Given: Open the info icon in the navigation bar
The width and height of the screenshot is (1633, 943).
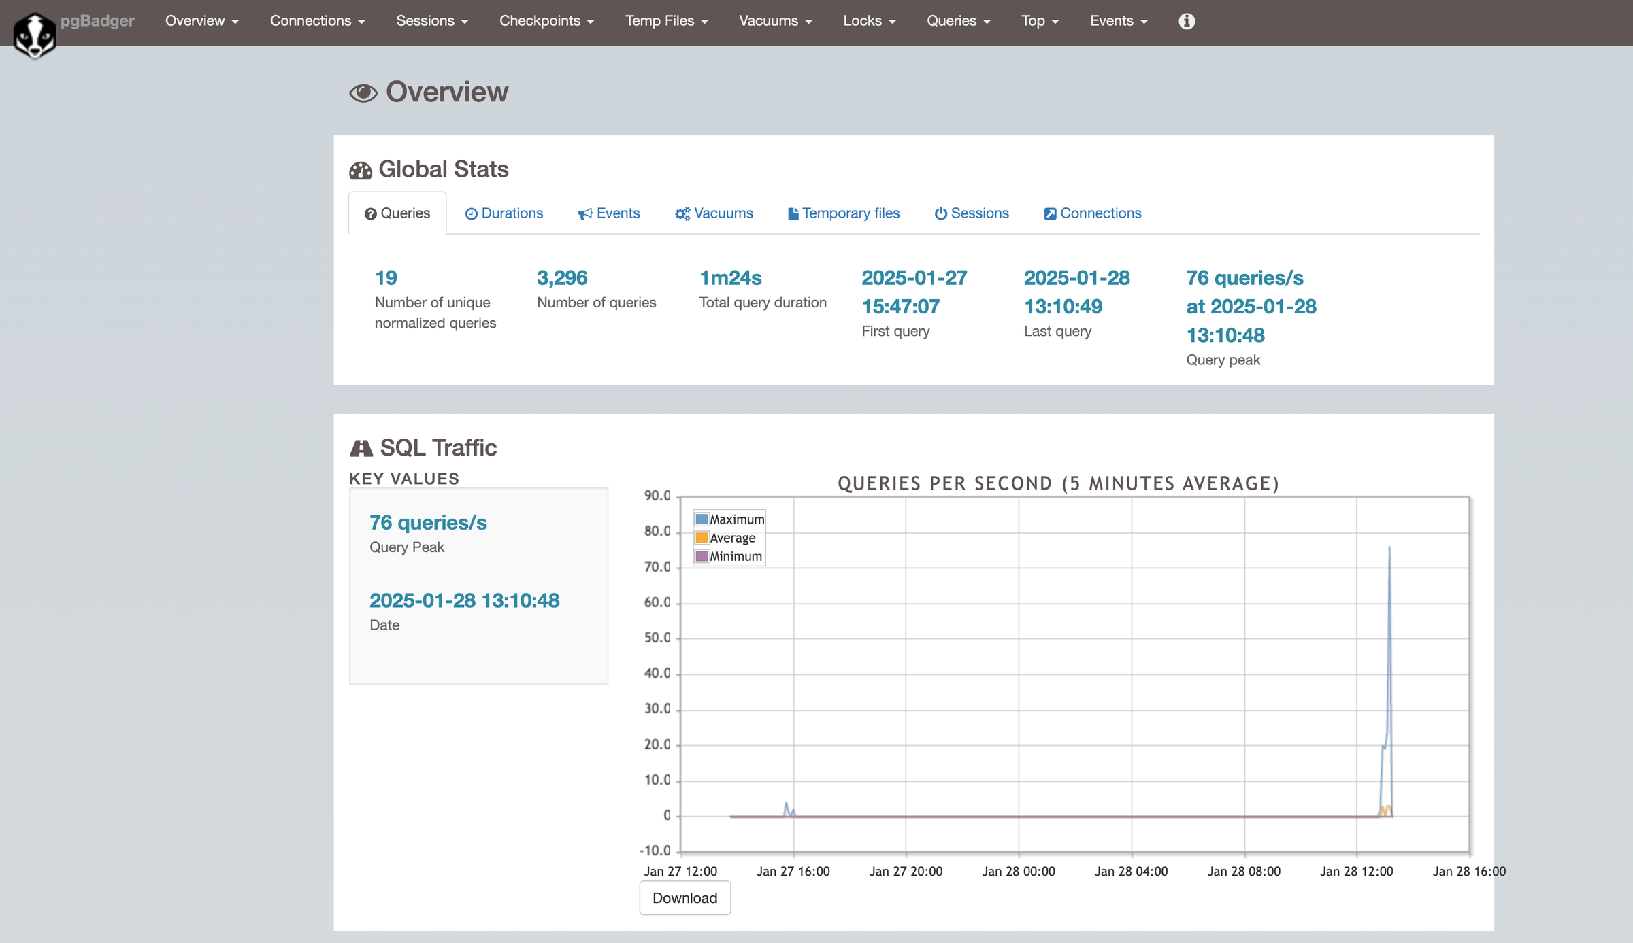Looking at the screenshot, I should click(x=1186, y=21).
